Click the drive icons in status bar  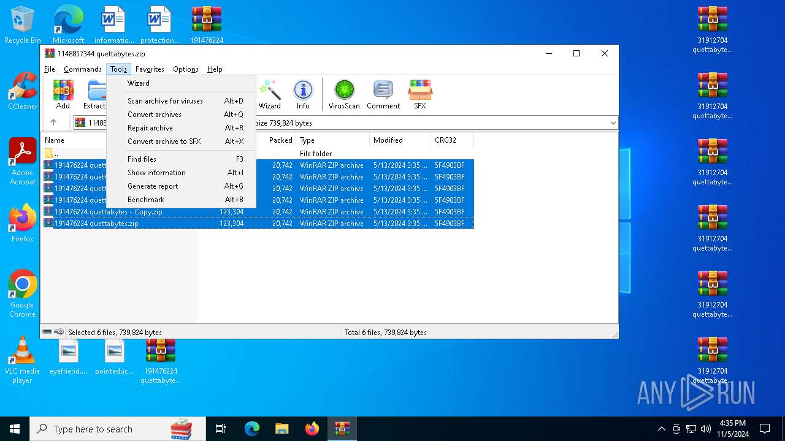tap(53, 332)
